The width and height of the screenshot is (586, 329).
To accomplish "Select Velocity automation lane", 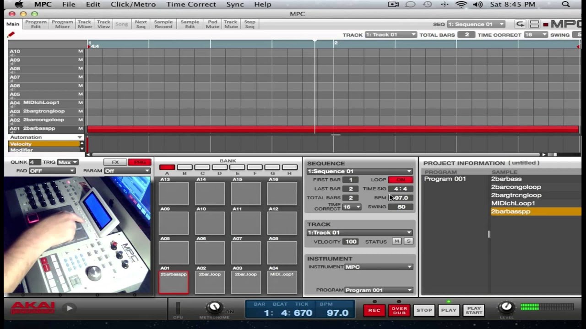I will pos(44,144).
